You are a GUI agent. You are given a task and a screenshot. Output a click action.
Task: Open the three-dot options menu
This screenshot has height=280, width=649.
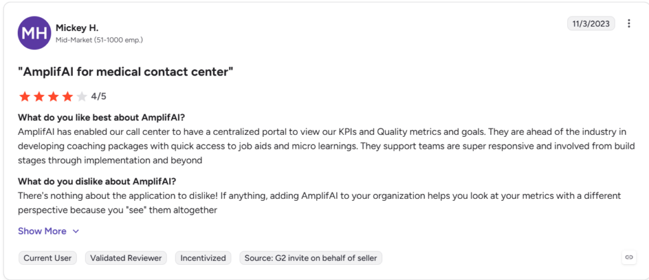tap(629, 23)
